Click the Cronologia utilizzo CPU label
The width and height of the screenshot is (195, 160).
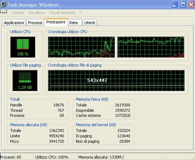pyautogui.click(x=68, y=32)
